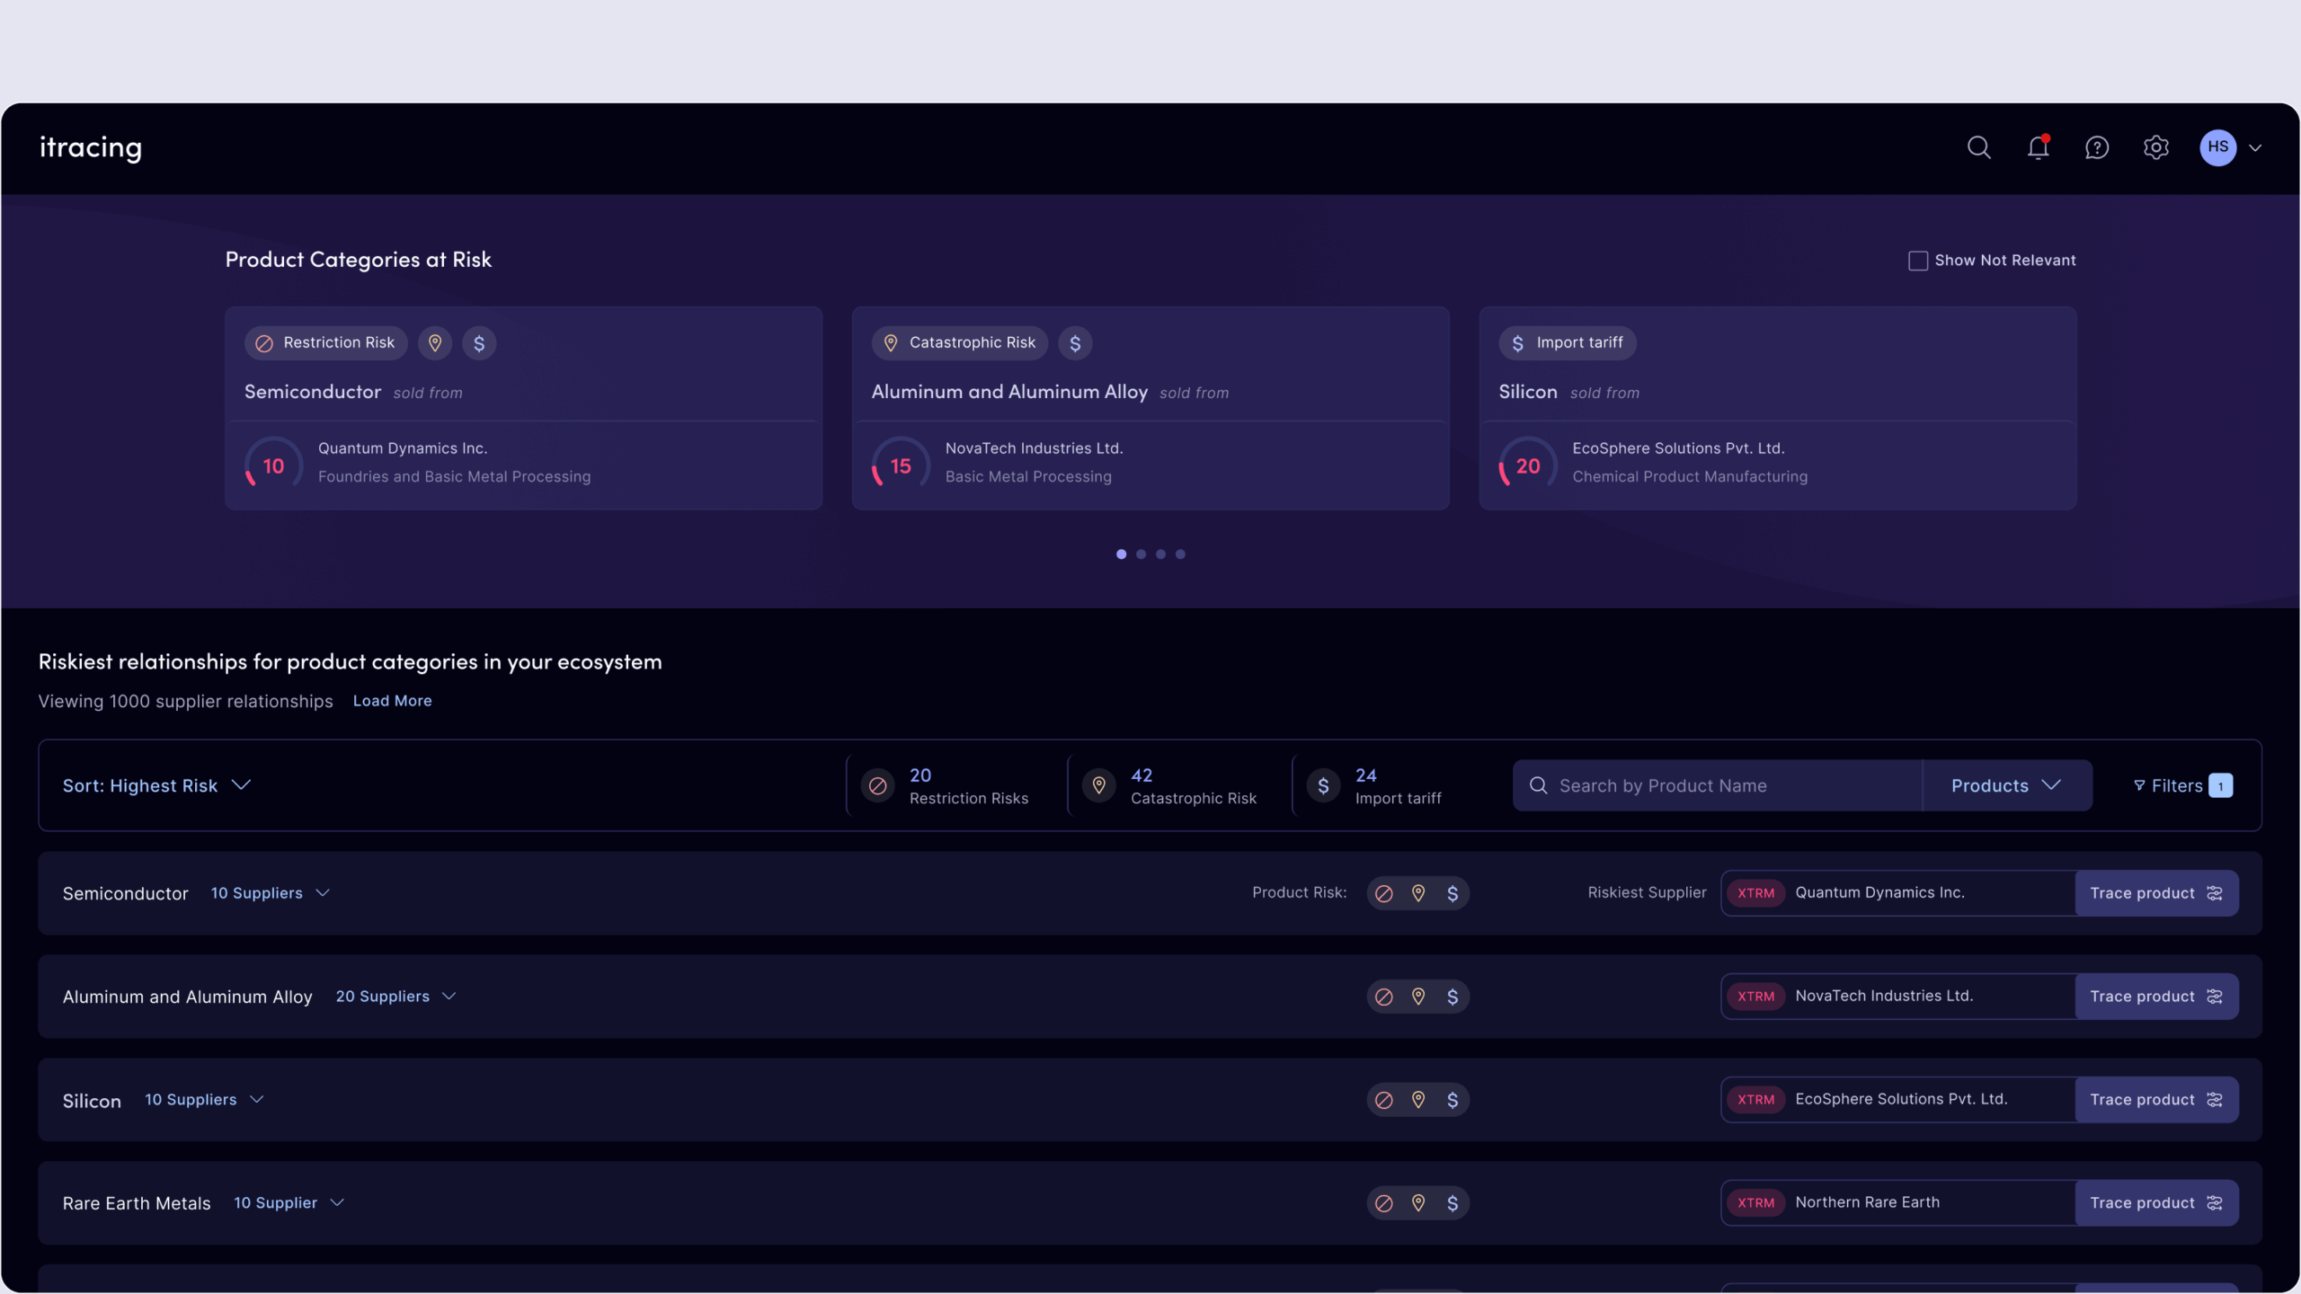Click Trace product for Quantum Dynamics Inc.
This screenshot has width=2301, height=1294.
tap(2155, 893)
